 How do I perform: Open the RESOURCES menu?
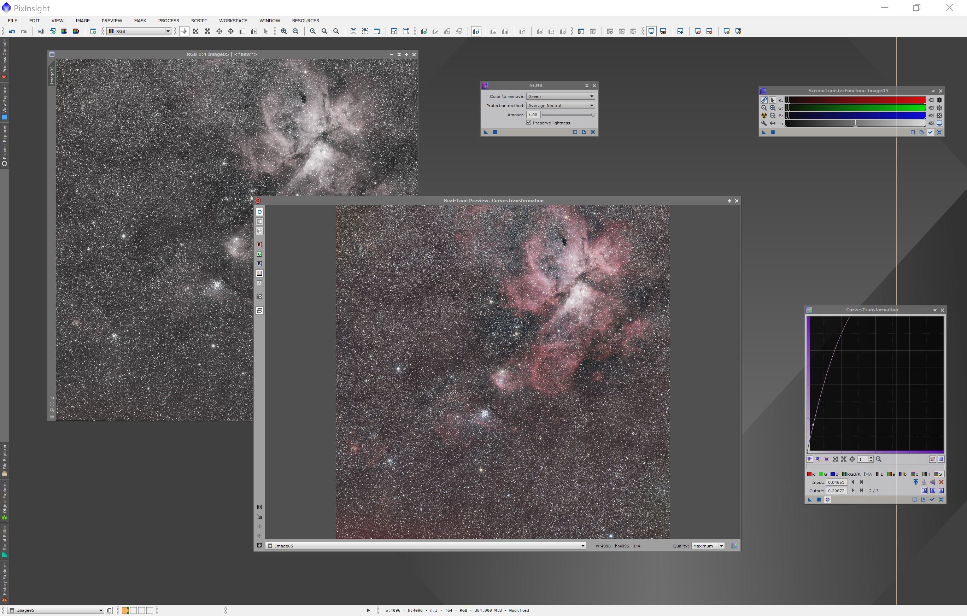306,20
